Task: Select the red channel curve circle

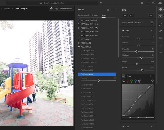Action: (128, 81)
